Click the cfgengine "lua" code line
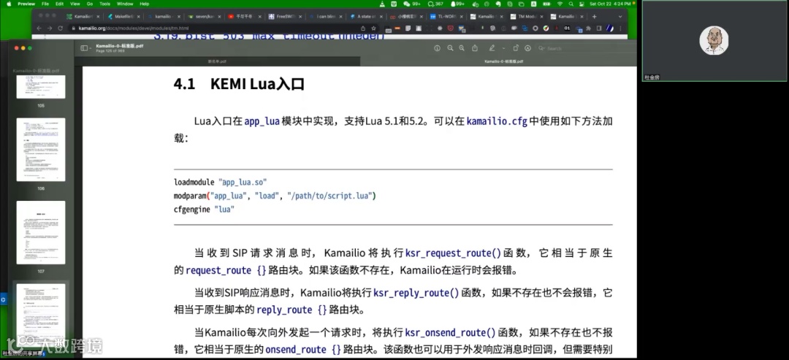 point(205,209)
